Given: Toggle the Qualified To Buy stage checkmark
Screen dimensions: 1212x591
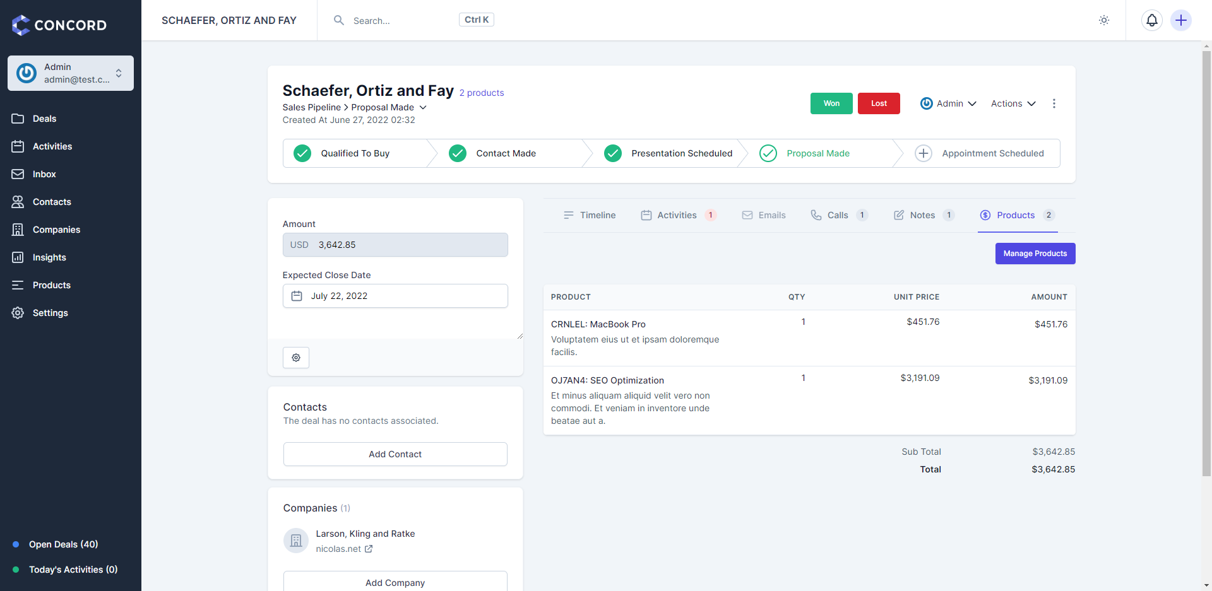Looking at the screenshot, I should pyautogui.click(x=302, y=153).
